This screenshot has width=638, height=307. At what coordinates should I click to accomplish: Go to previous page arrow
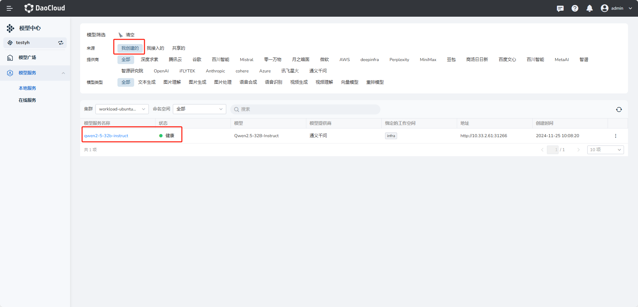(542, 150)
